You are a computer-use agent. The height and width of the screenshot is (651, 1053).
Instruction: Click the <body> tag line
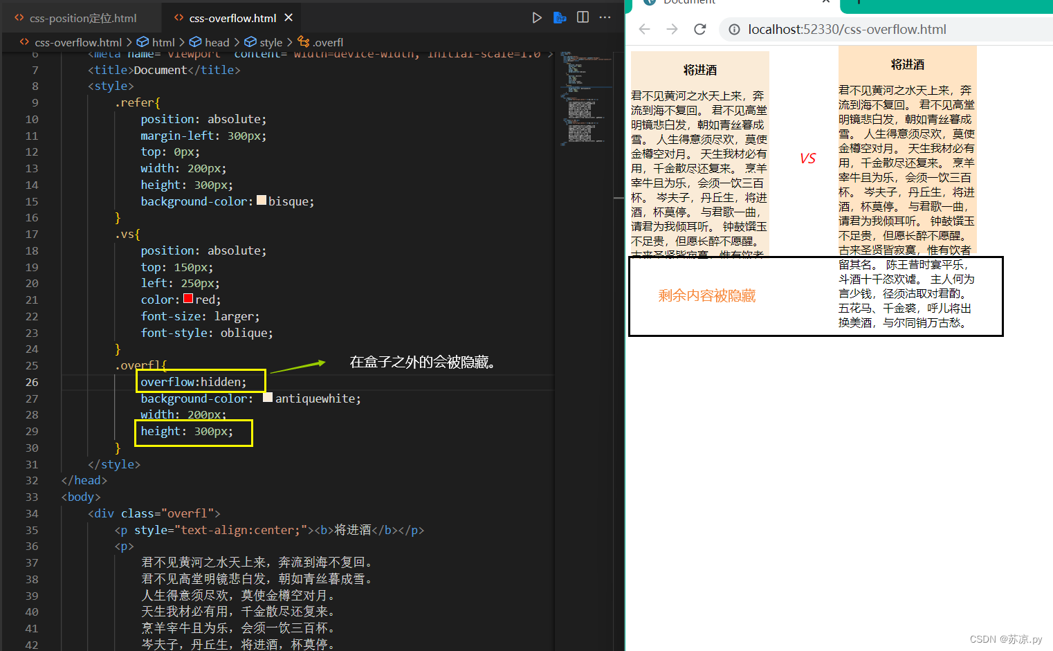point(81,497)
